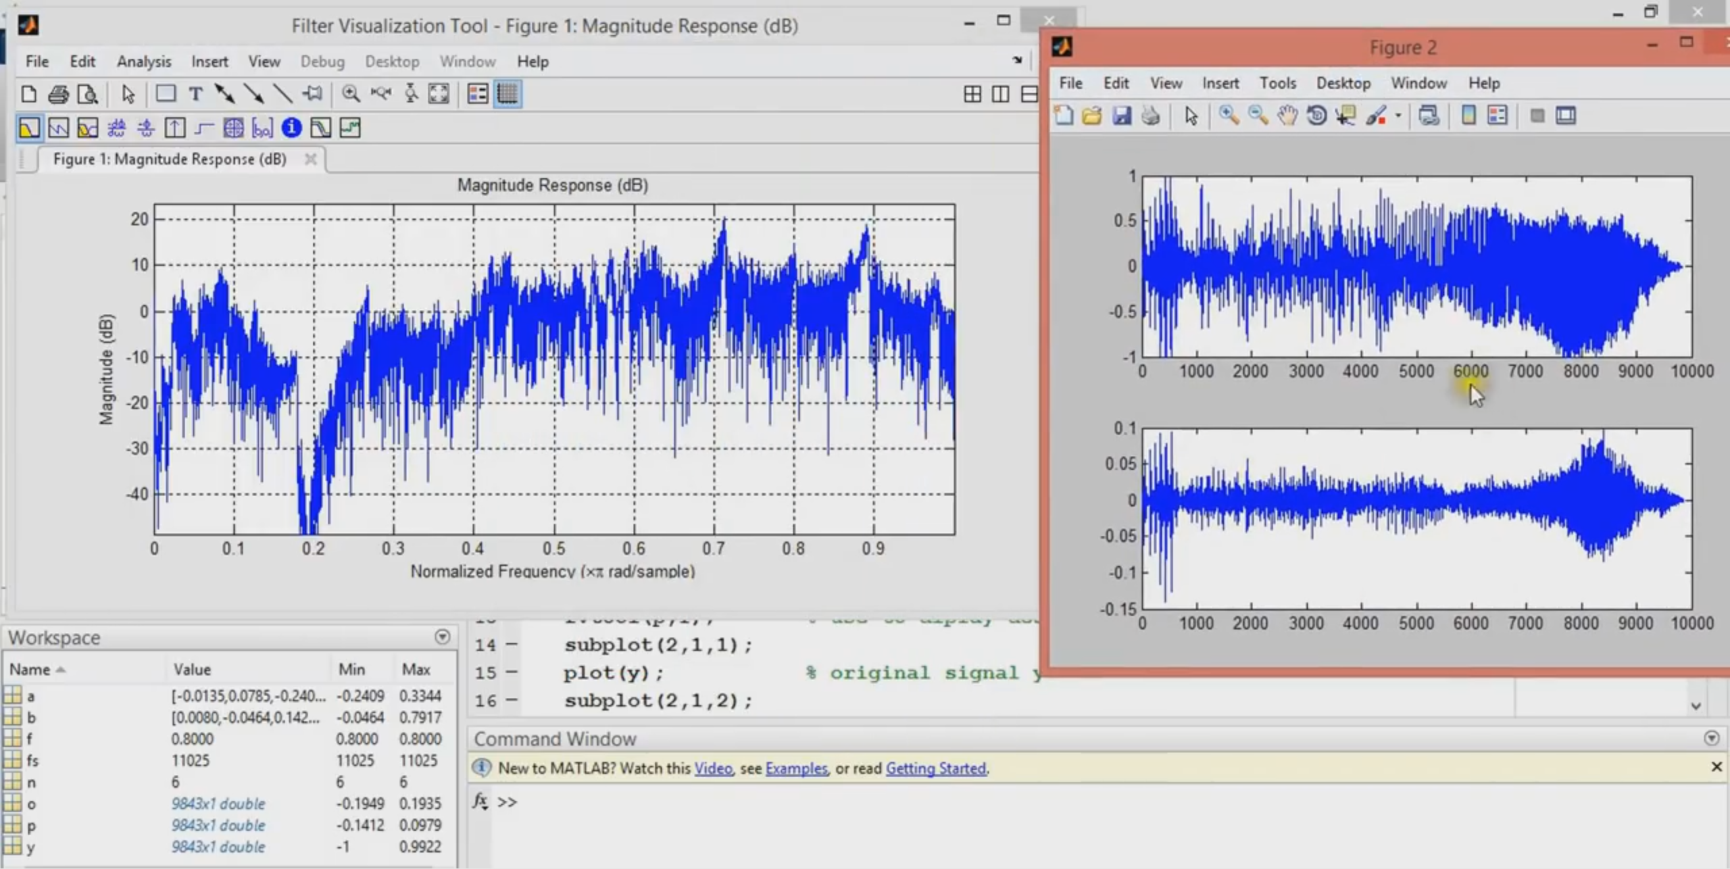
Task: Show the Magnitude Response Estimate
Action: [x=320, y=128]
